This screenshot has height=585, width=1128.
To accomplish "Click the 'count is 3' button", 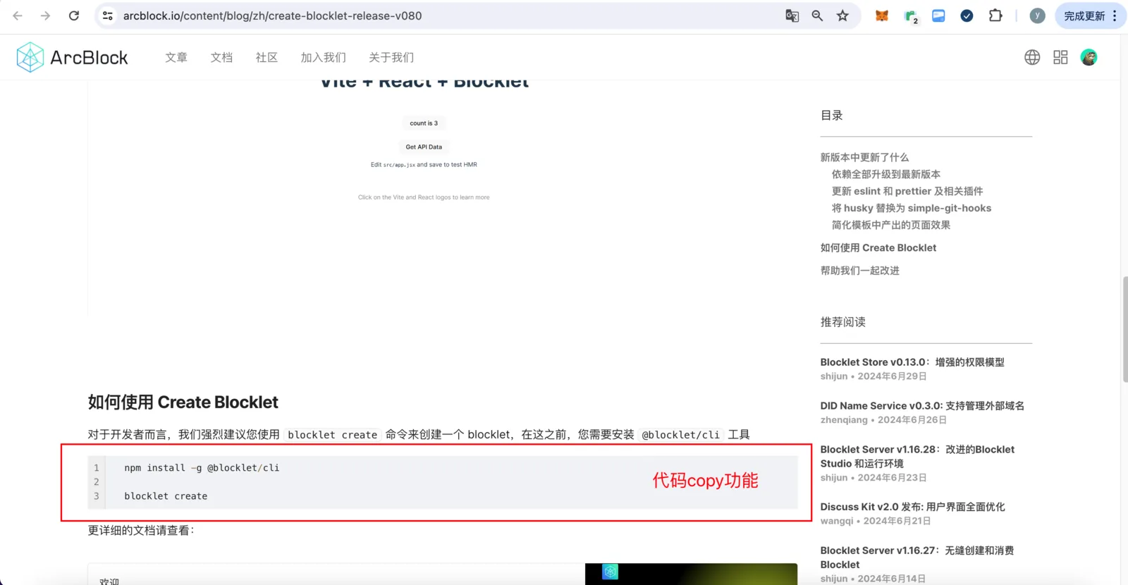I will click(424, 123).
